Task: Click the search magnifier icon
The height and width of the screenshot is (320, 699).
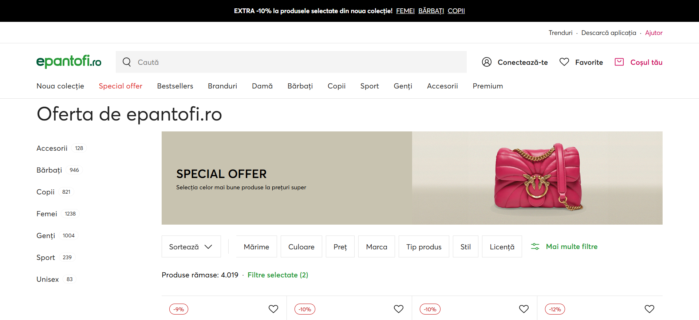Action: pos(127,62)
